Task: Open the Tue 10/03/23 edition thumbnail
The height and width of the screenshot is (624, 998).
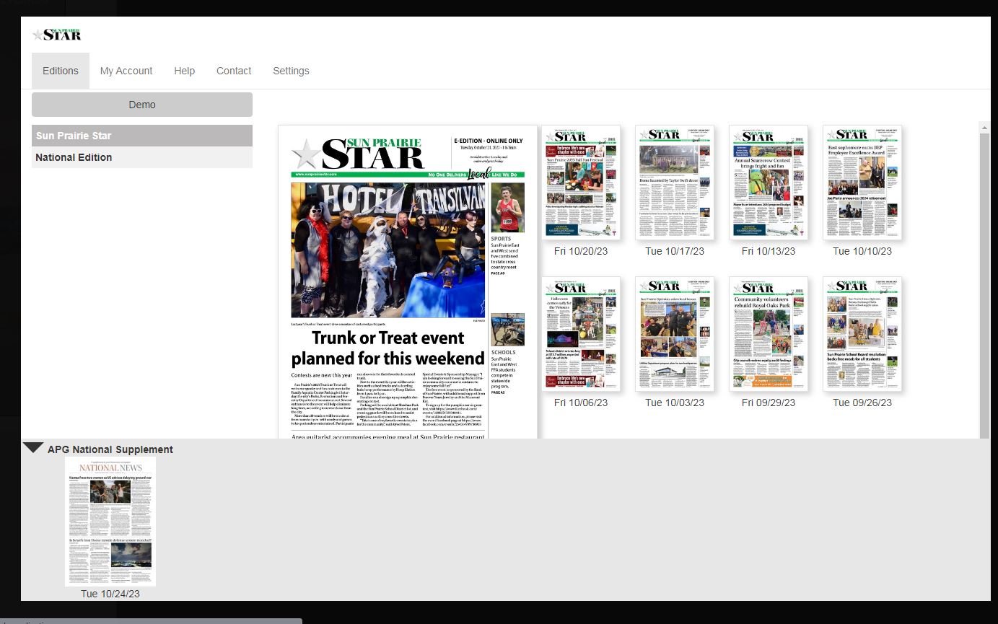Action: tap(675, 333)
